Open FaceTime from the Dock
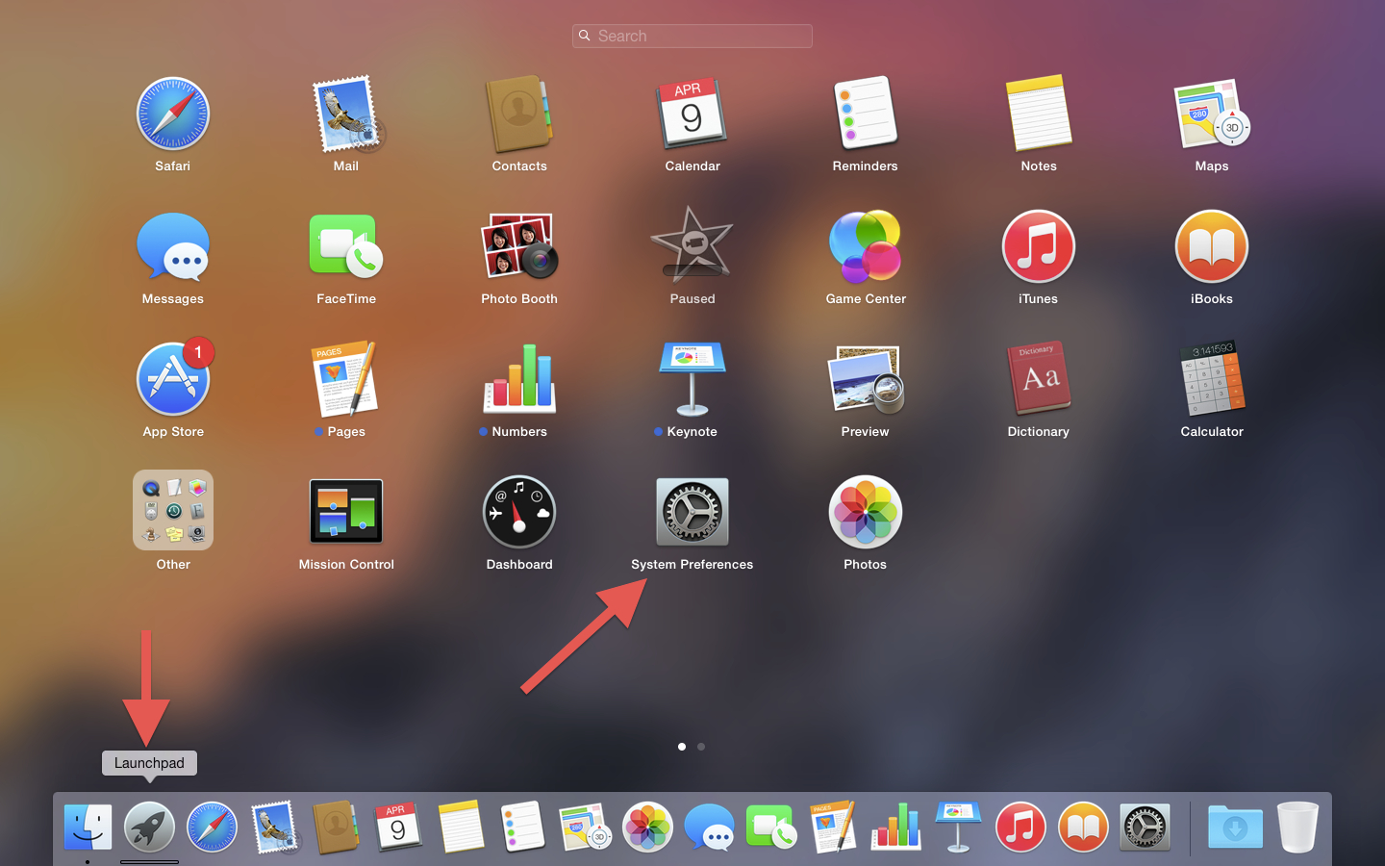Screen dimensions: 1385x866 [771, 827]
